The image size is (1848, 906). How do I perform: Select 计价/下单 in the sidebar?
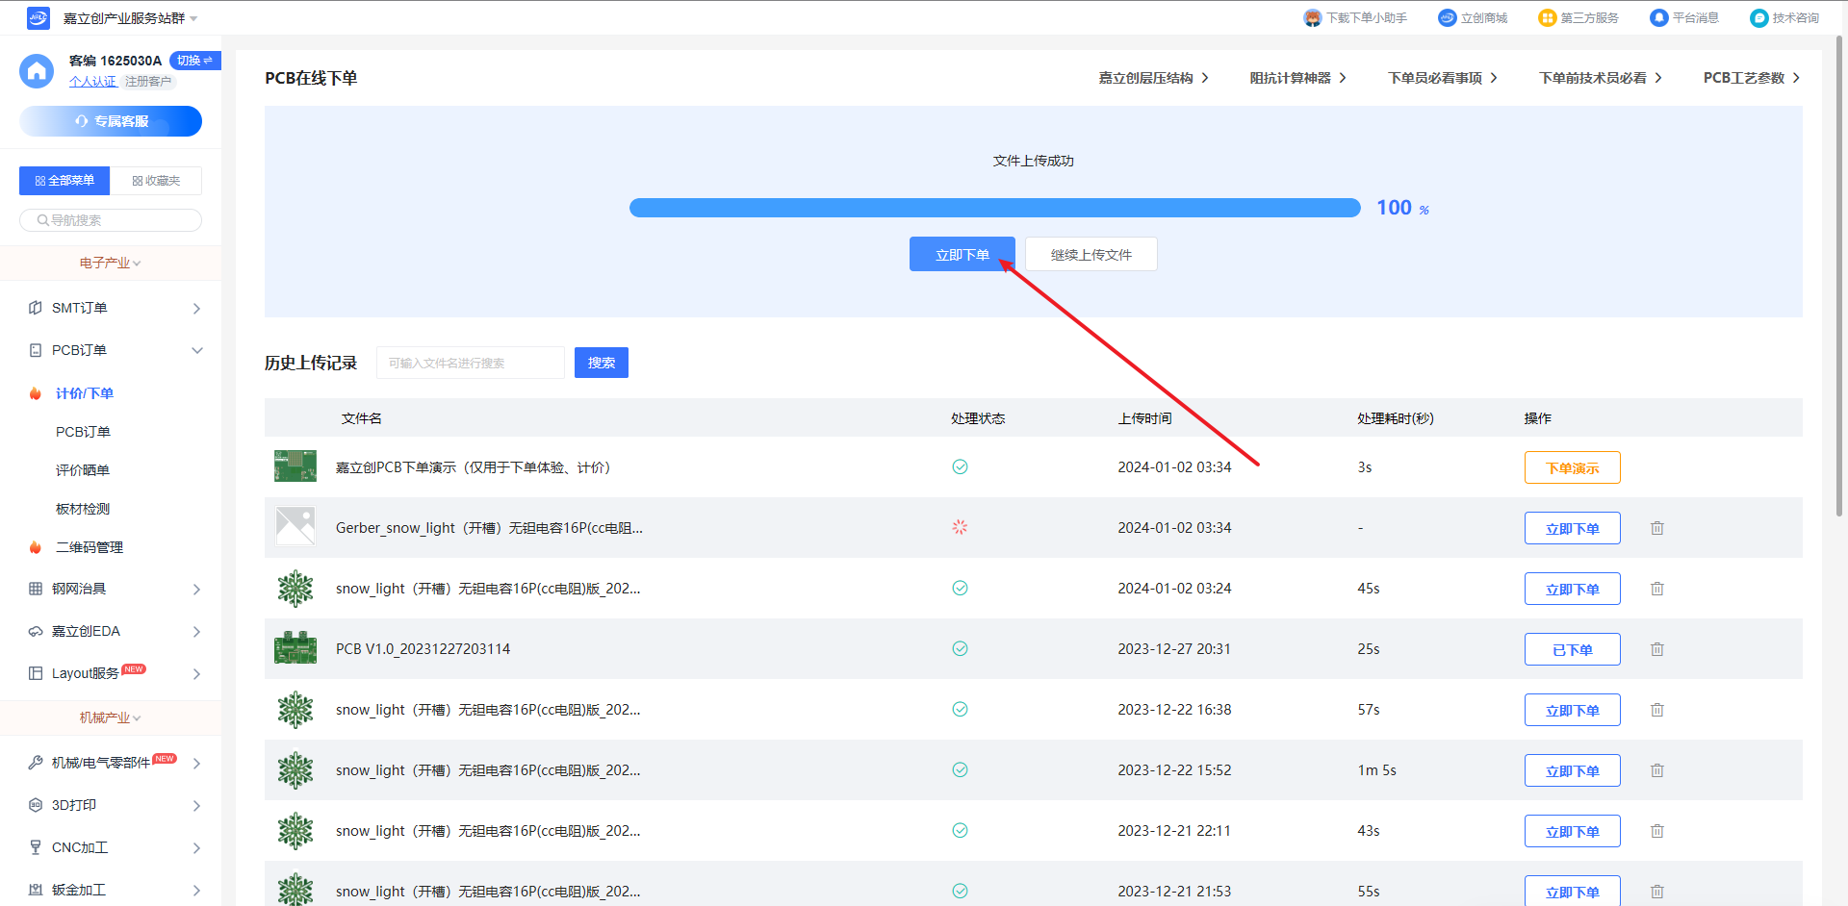(x=85, y=393)
